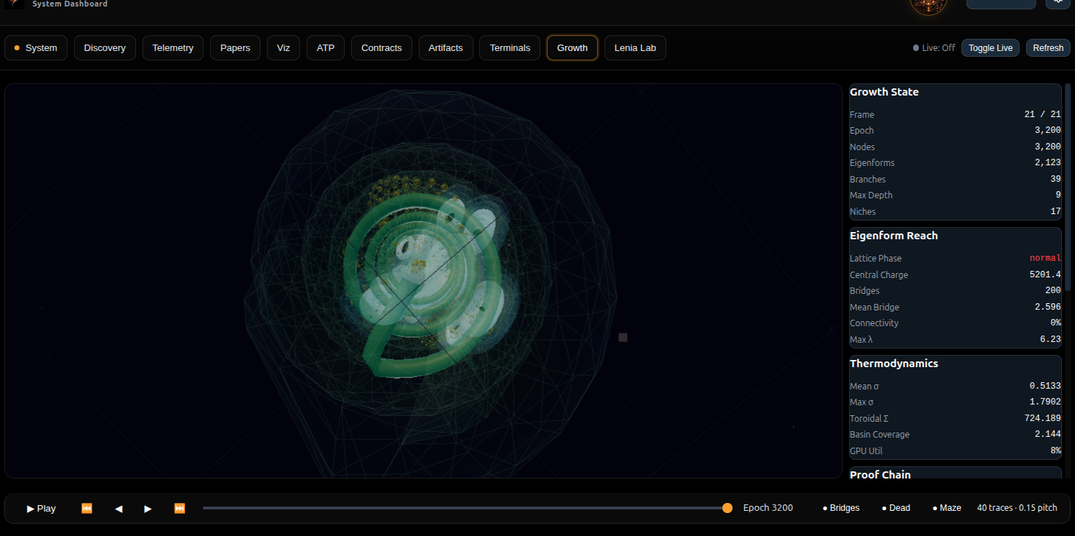Step forward one frame

coord(148,508)
